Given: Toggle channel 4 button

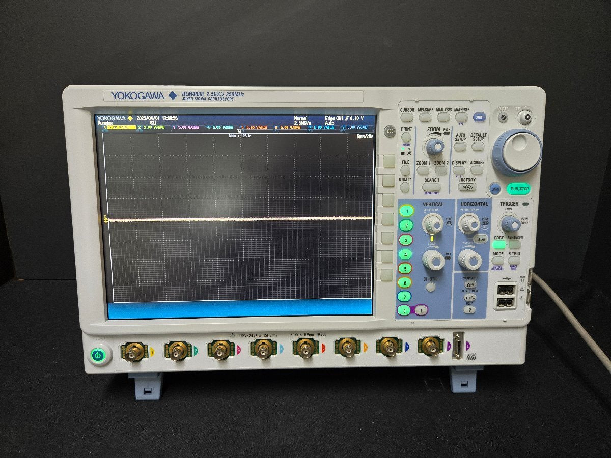Looking at the screenshot, I should 405,254.
